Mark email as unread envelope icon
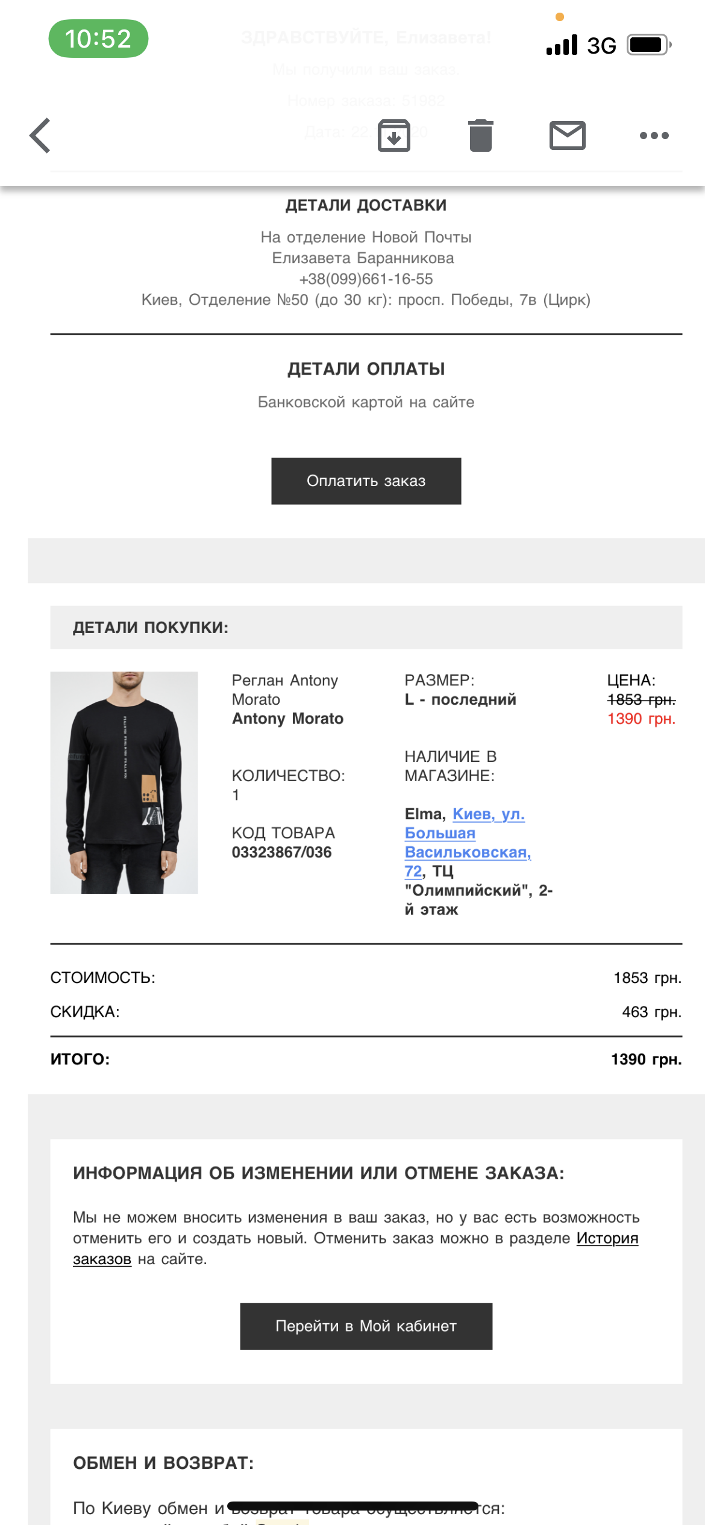This screenshot has height=1525, width=705. [x=567, y=136]
